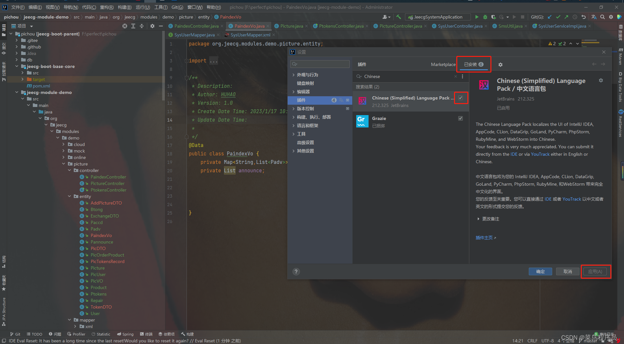Open IDE settings via the toolbar gear icon

coord(611,17)
